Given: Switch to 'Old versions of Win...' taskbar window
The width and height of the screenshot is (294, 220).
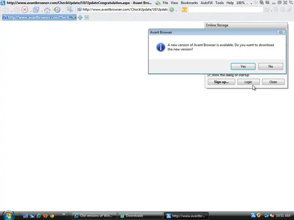Looking at the screenshot, I should coord(94,216).
